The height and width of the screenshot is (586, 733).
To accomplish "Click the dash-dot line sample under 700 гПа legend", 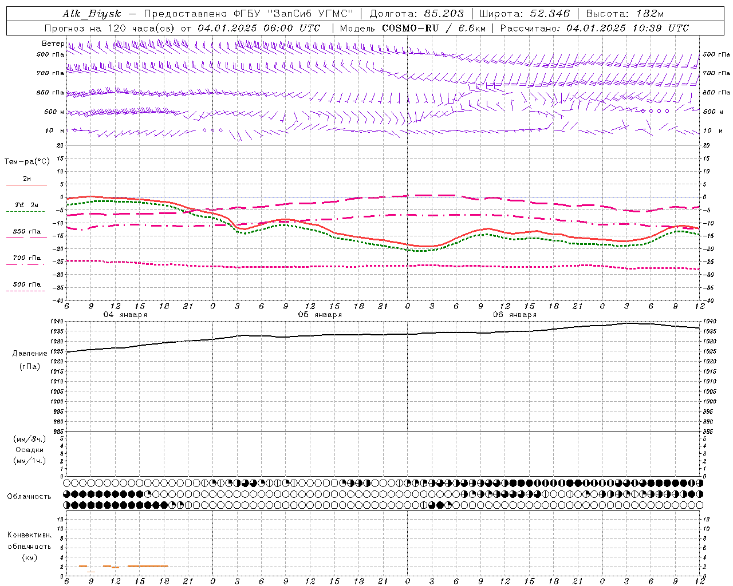I will [25, 264].
